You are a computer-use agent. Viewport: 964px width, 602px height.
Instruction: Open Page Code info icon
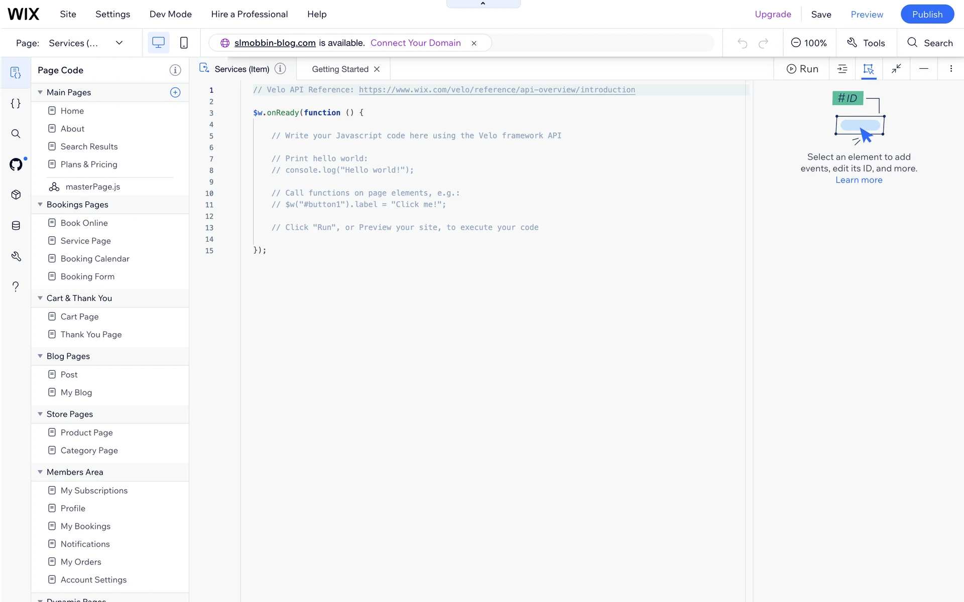(175, 70)
